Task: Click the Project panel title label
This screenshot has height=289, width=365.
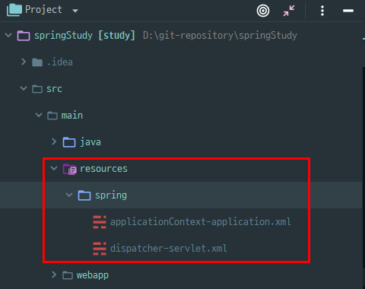Action: click(x=43, y=10)
